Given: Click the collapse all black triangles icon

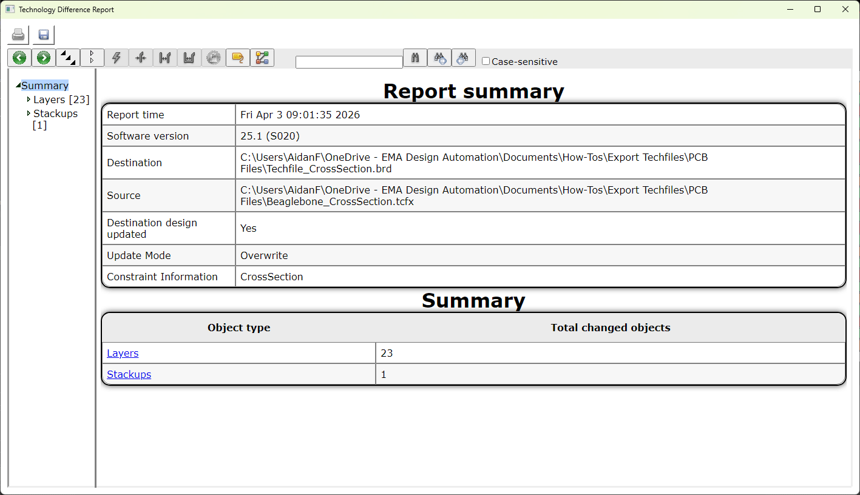Looking at the screenshot, I should (67, 57).
